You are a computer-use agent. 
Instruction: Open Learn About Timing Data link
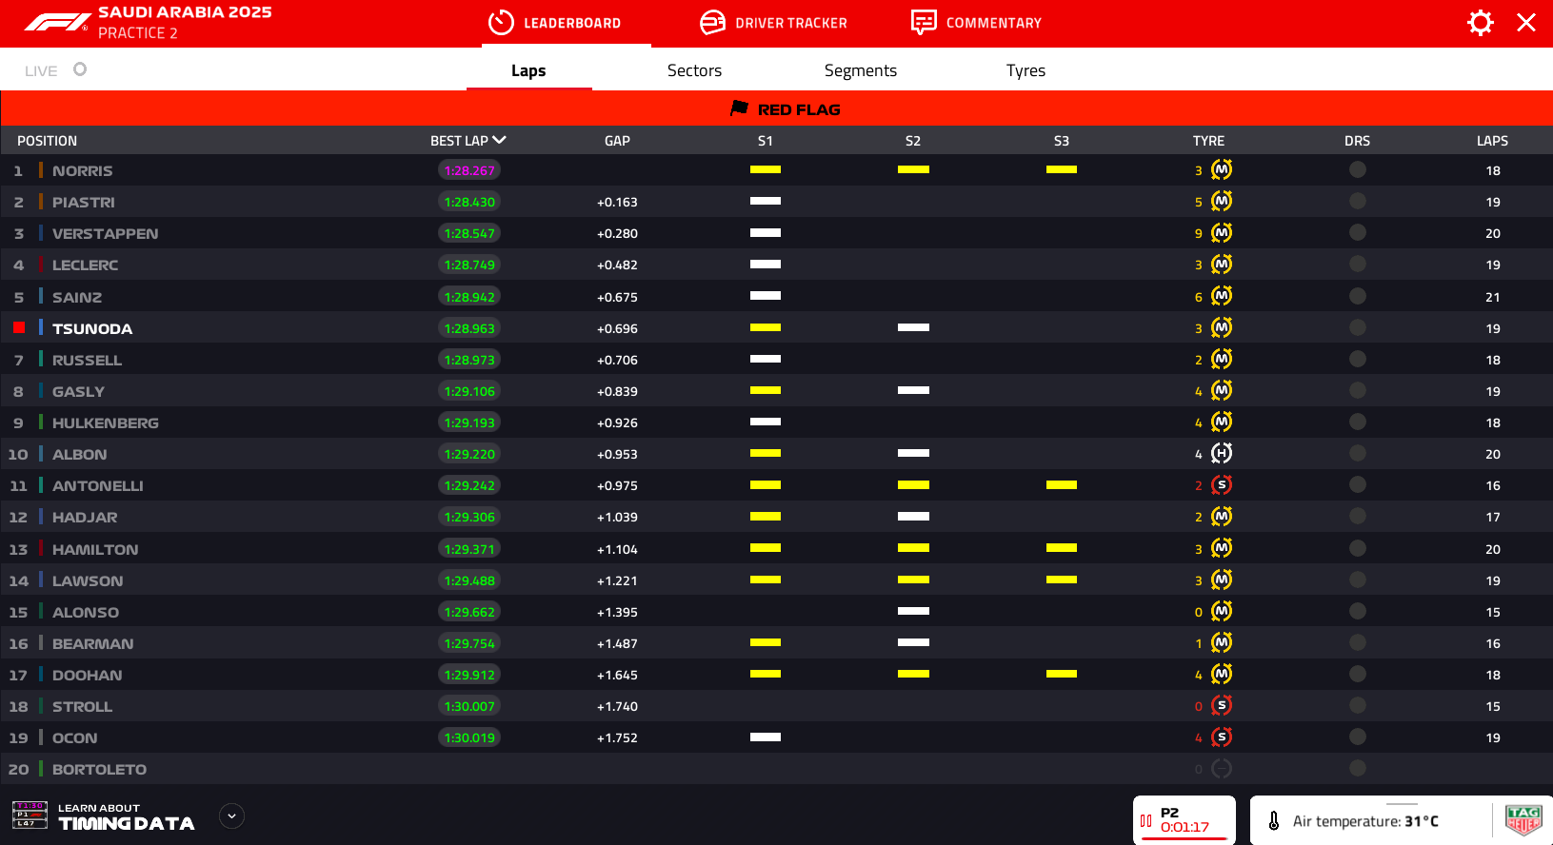click(x=127, y=817)
